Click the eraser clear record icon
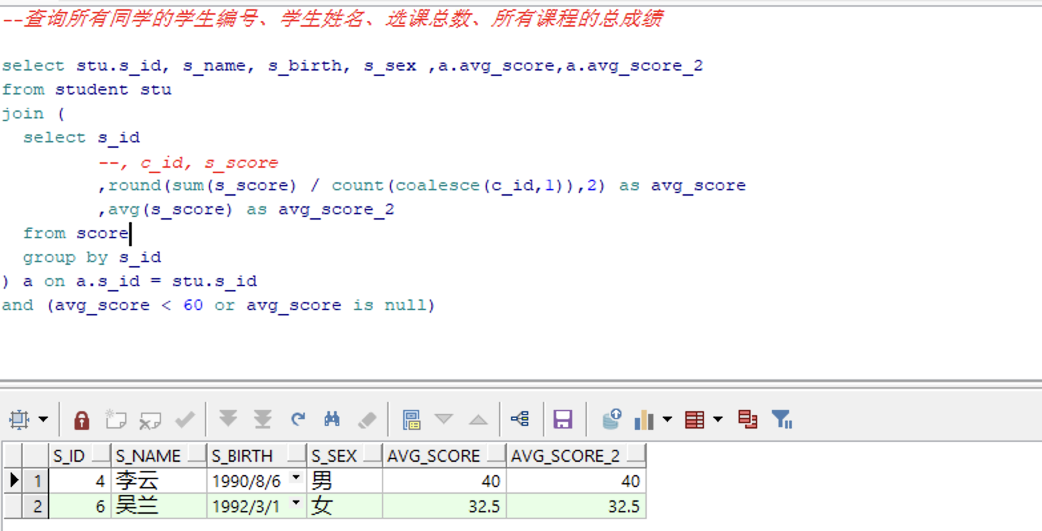This screenshot has width=1042, height=531. click(x=367, y=420)
